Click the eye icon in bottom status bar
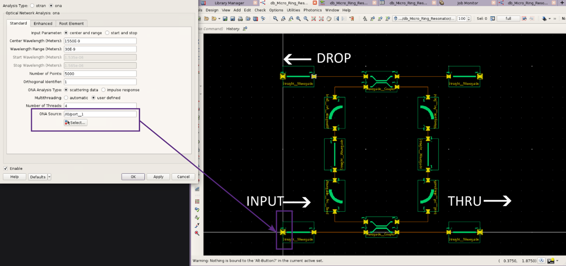566x266 pixels. [x=541, y=260]
